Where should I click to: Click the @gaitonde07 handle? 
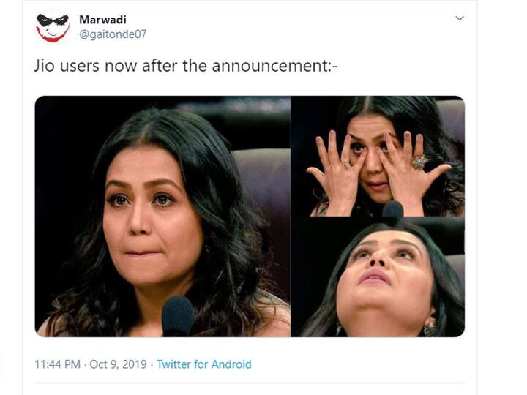tap(113, 34)
